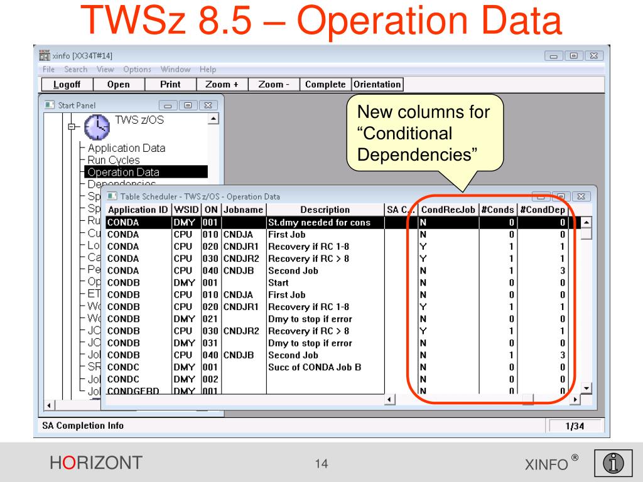Click the Open toolbar button
643x482 pixels.
tap(119, 85)
